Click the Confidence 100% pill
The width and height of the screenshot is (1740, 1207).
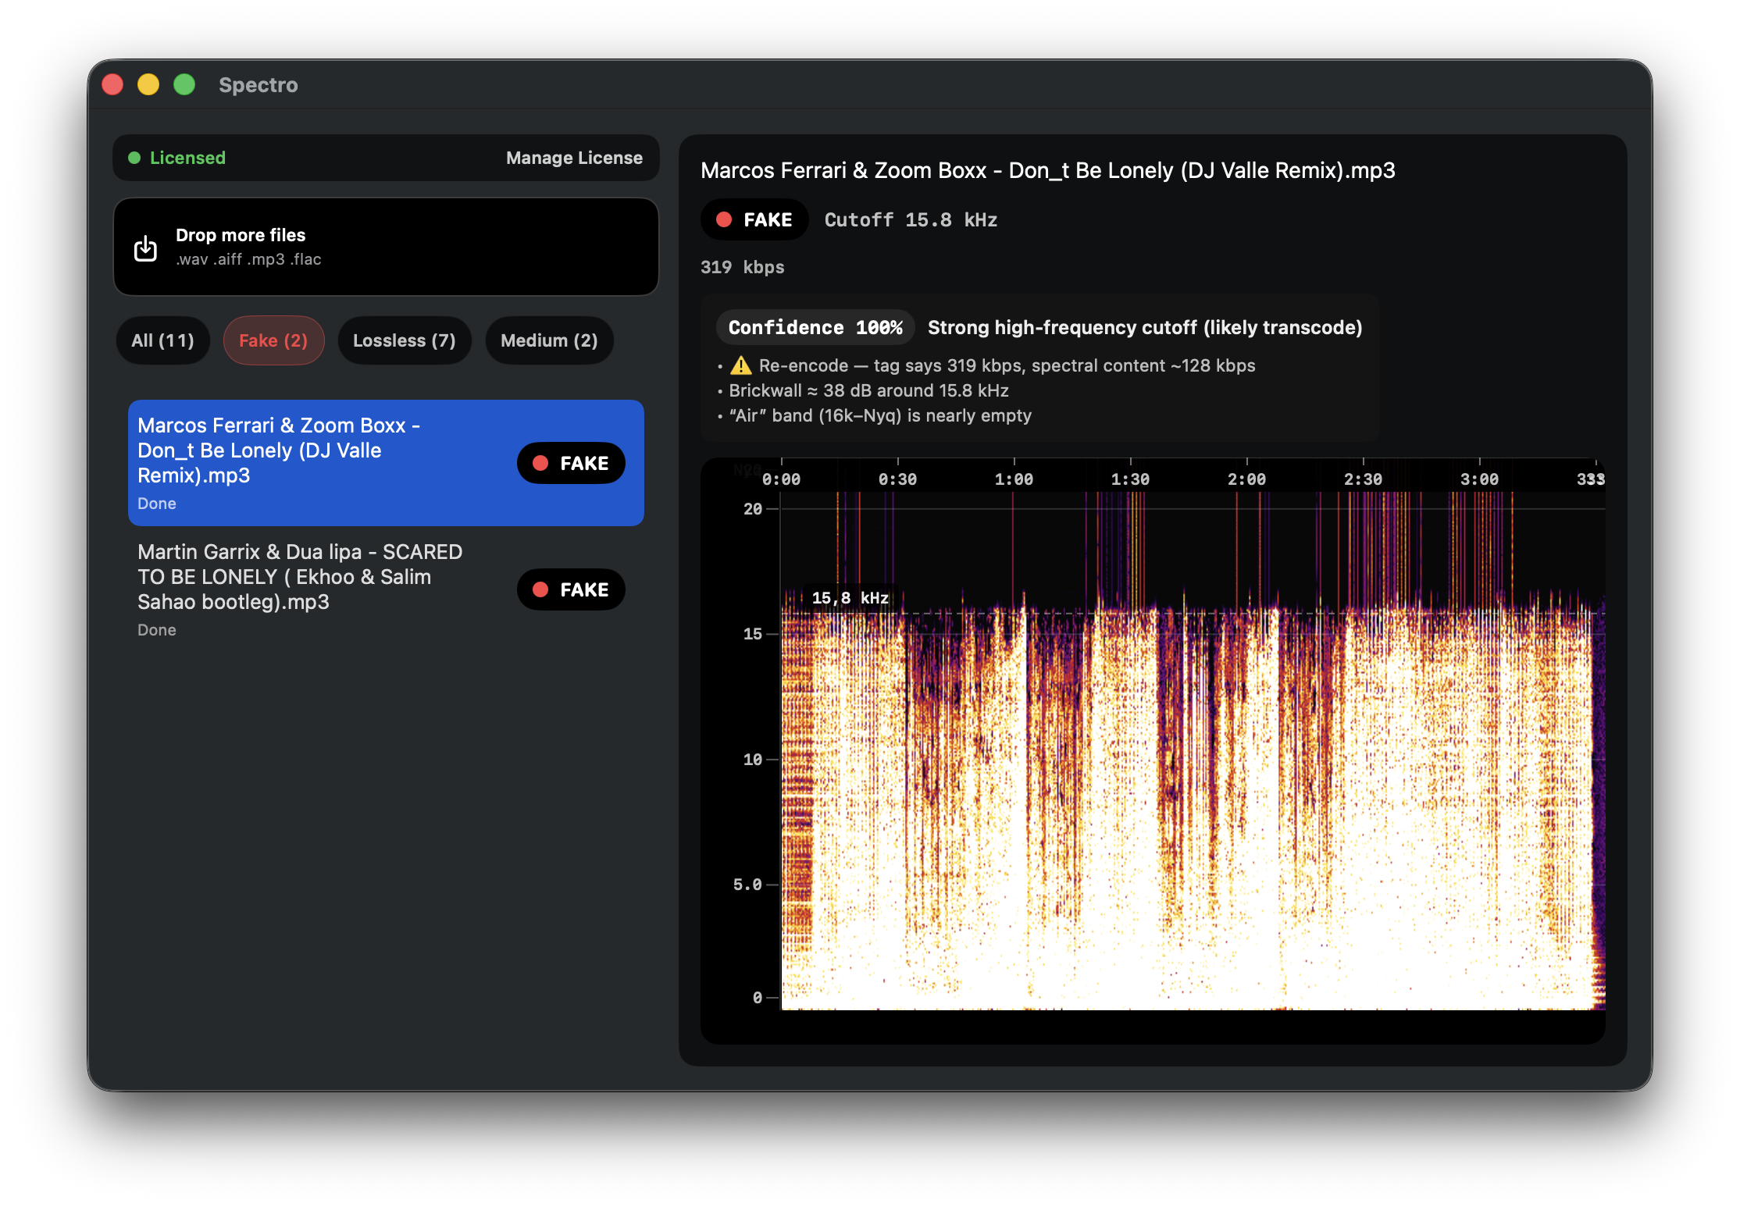[815, 327]
